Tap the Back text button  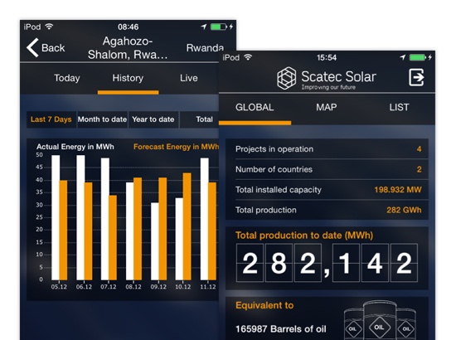tap(53, 48)
